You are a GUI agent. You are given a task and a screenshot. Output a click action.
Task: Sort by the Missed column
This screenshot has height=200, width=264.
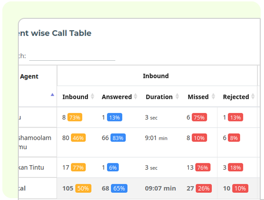[x=213, y=96]
